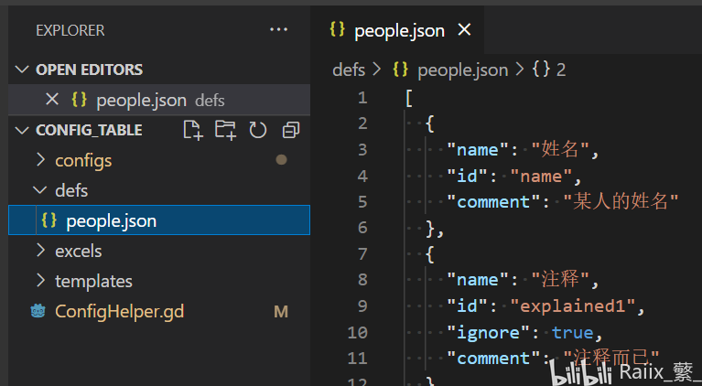Refresh the explorer with the circular arrow icon

[x=258, y=130]
